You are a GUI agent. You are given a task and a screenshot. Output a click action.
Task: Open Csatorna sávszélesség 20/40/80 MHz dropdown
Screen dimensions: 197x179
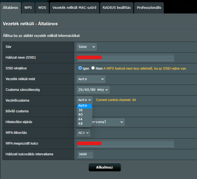tap(93, 90)
